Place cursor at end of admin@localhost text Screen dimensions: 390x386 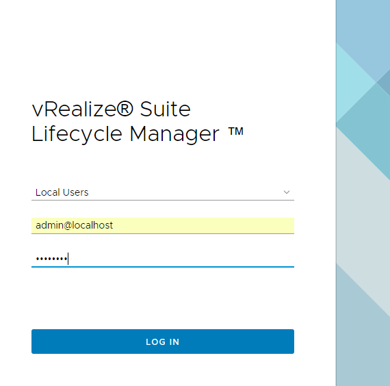(x=113, y=225)
